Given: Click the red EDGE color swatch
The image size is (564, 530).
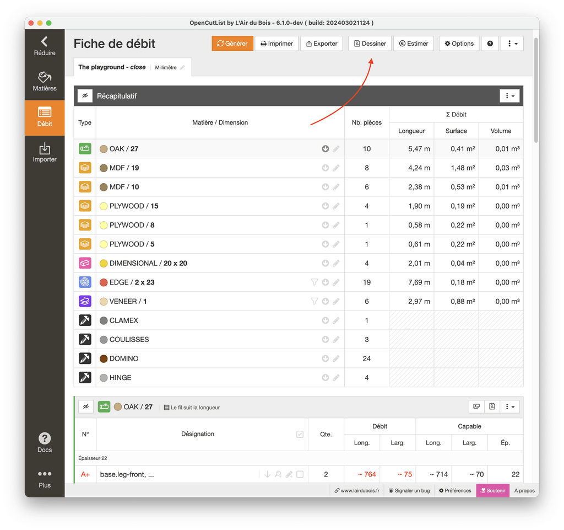Looking at the screenshot, I should point(104,282).
